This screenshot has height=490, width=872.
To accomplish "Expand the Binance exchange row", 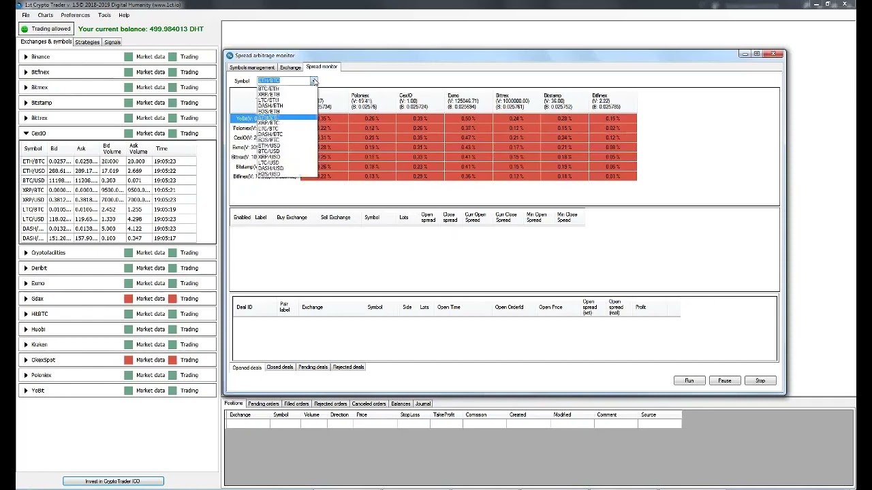I will coord(26,57).
